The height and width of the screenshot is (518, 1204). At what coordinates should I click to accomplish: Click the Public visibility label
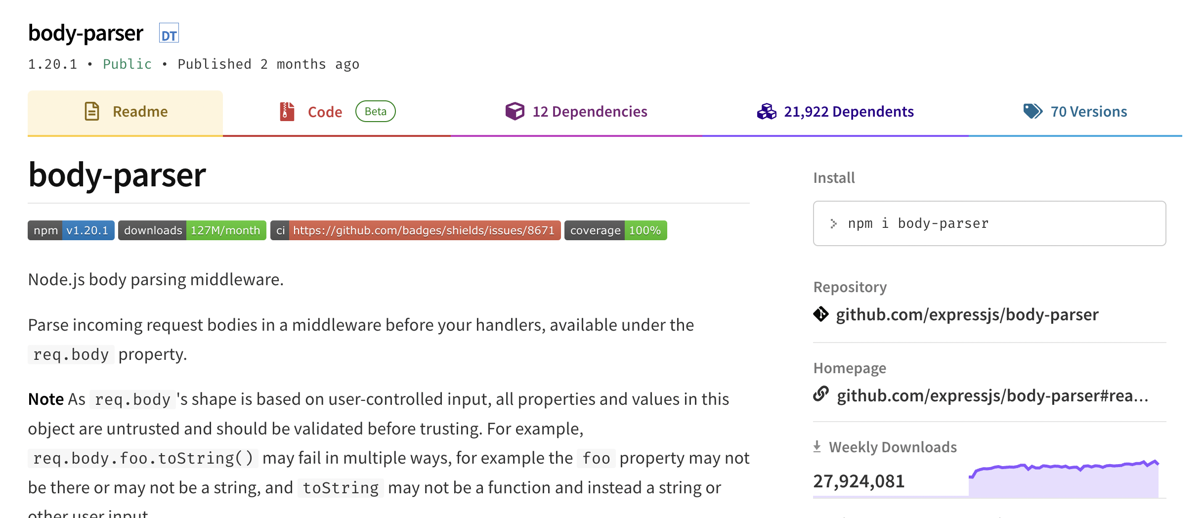(x=127, y=64)
